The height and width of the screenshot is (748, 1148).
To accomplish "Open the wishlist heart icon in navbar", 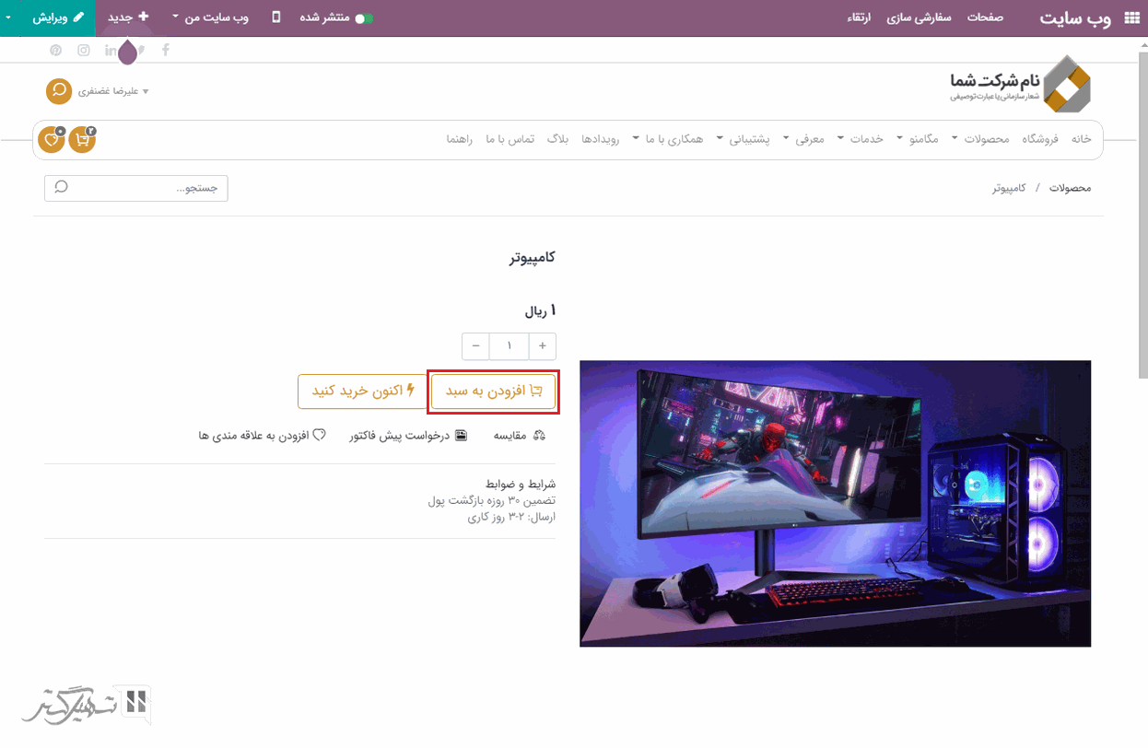I will (51, 140).
